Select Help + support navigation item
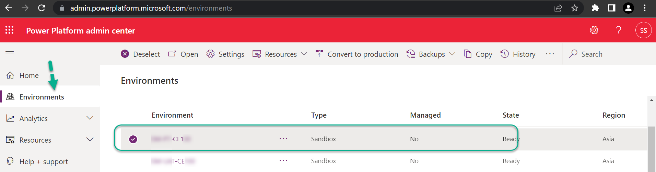This screenshot has width=656, height=172. (44, 161)
